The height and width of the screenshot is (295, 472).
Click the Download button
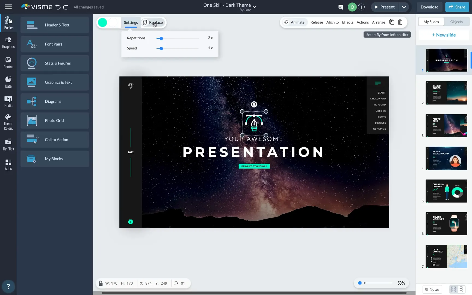429,7
